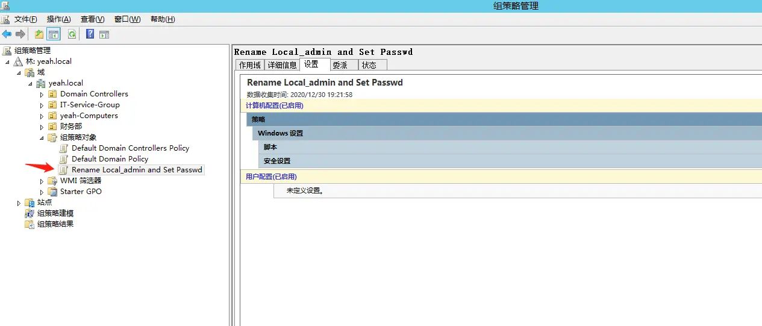Expand the 财务部 node
The image size is (762, 326).
coord(42,127)
